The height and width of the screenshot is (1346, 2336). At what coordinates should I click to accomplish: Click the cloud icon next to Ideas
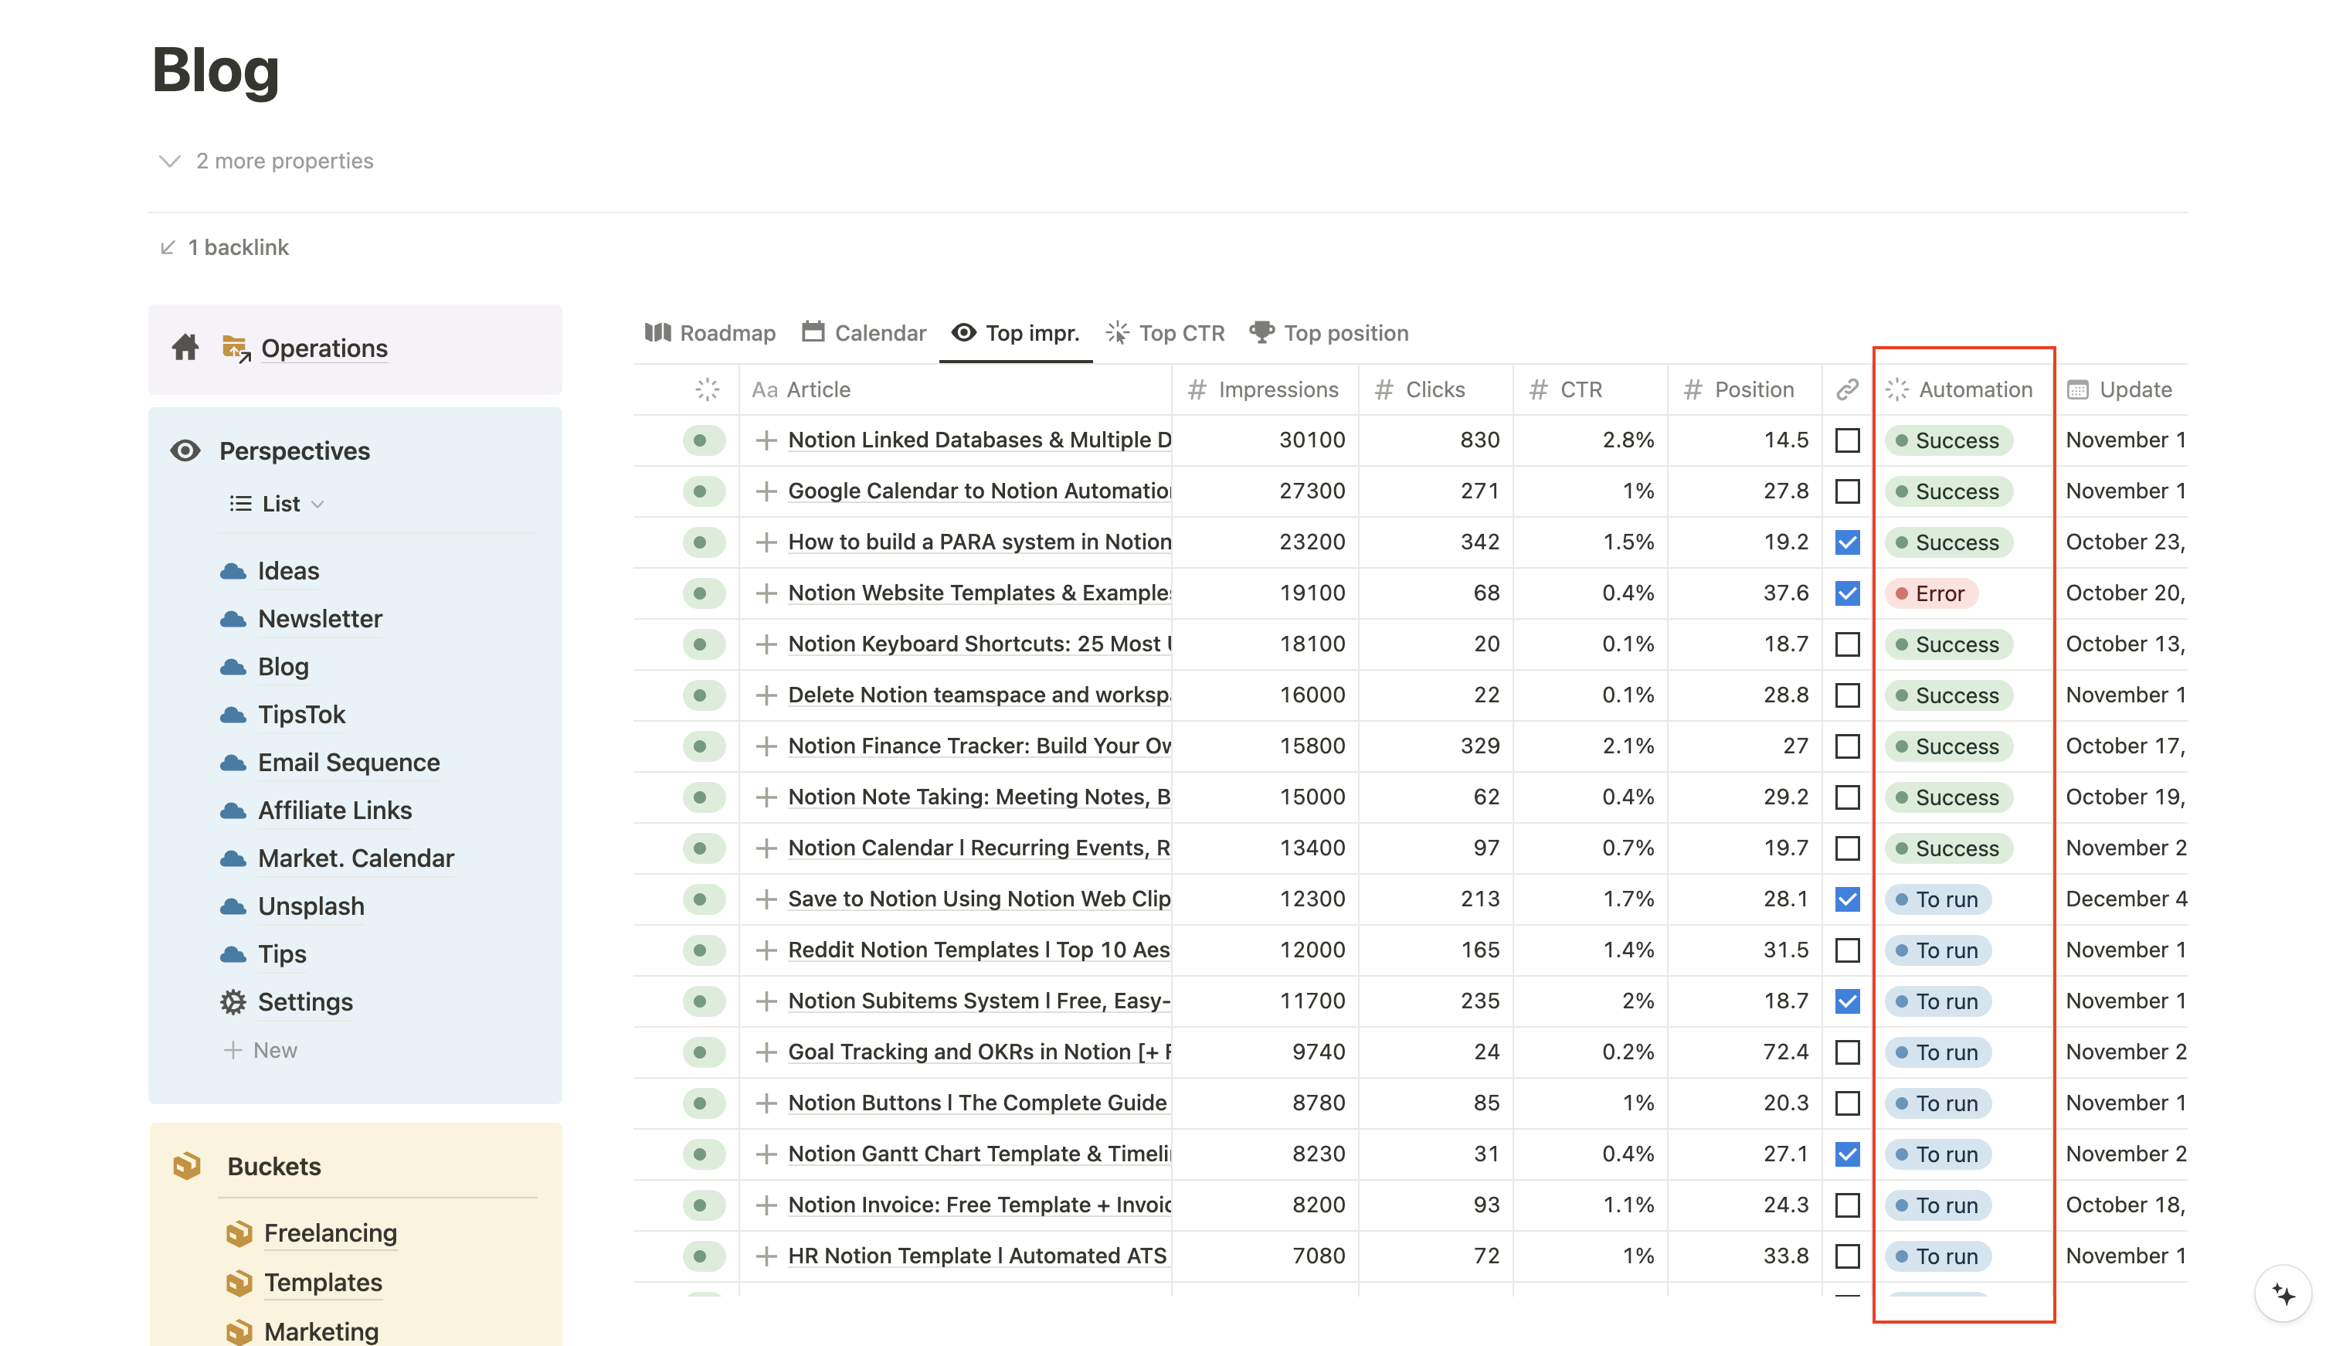233,570
